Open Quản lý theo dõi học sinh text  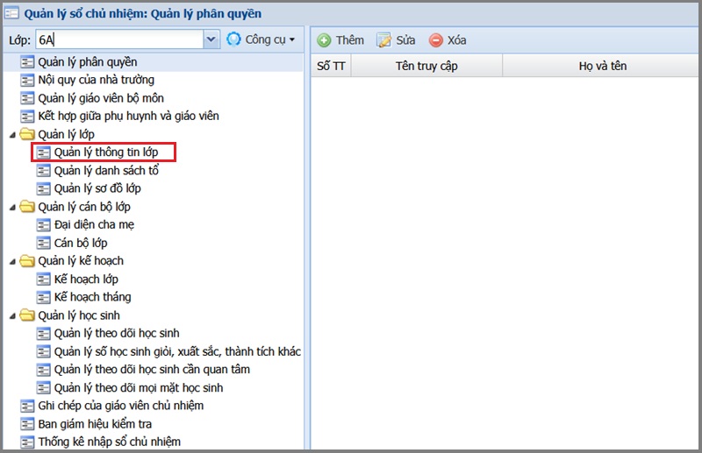pos(117,334)
